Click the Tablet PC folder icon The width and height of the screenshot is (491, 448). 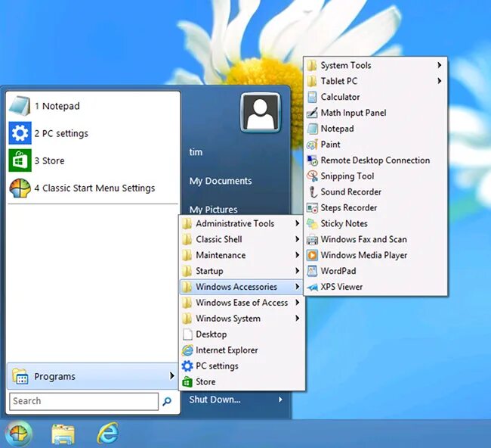[312, 81]
